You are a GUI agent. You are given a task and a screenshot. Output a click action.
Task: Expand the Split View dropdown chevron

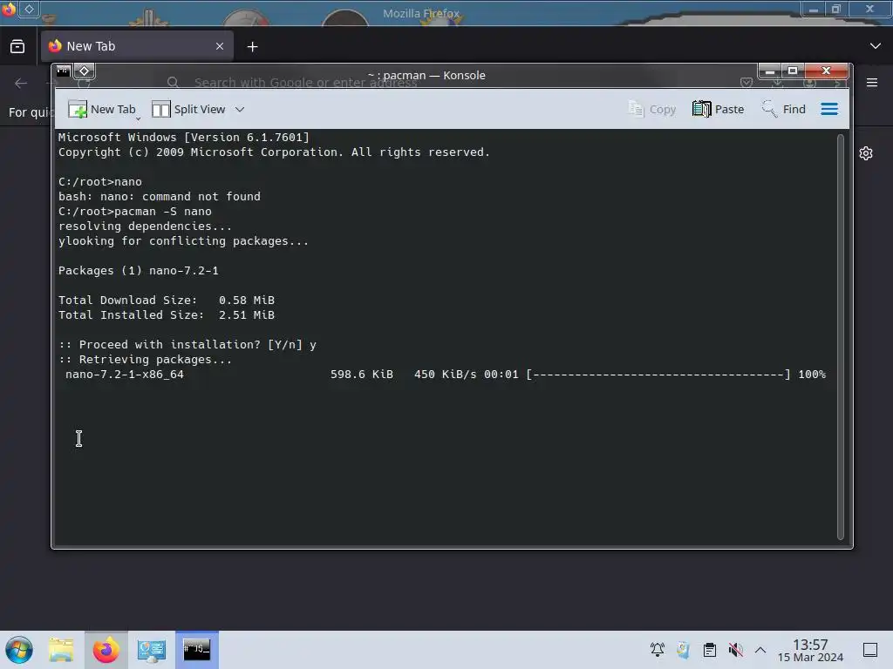240,109
